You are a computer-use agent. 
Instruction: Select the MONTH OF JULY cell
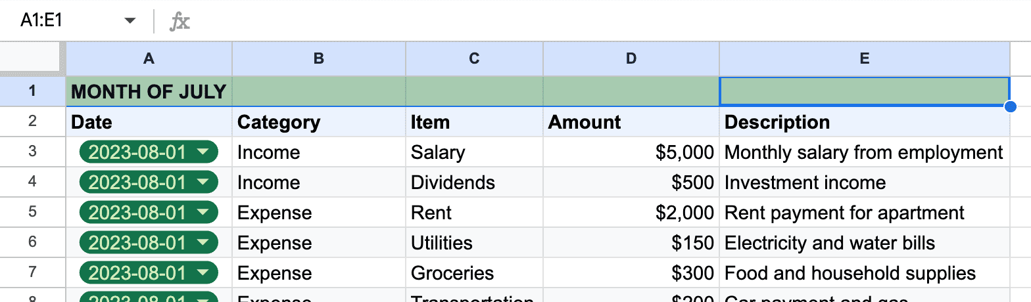coord(149,91)
